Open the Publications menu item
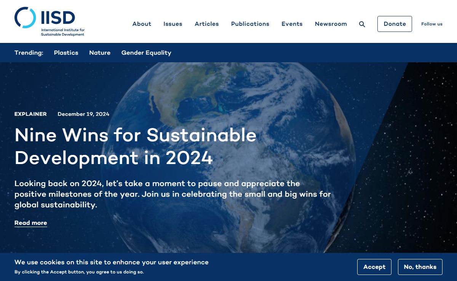The width and height of the screenshot is (457, 281). pyautogui.click(x=250, y=24)
